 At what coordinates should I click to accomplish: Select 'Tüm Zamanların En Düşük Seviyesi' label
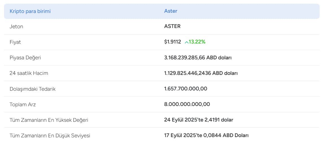(x=50, y=136)
